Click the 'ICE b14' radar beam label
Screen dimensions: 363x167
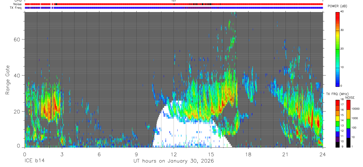coord(35,161)
